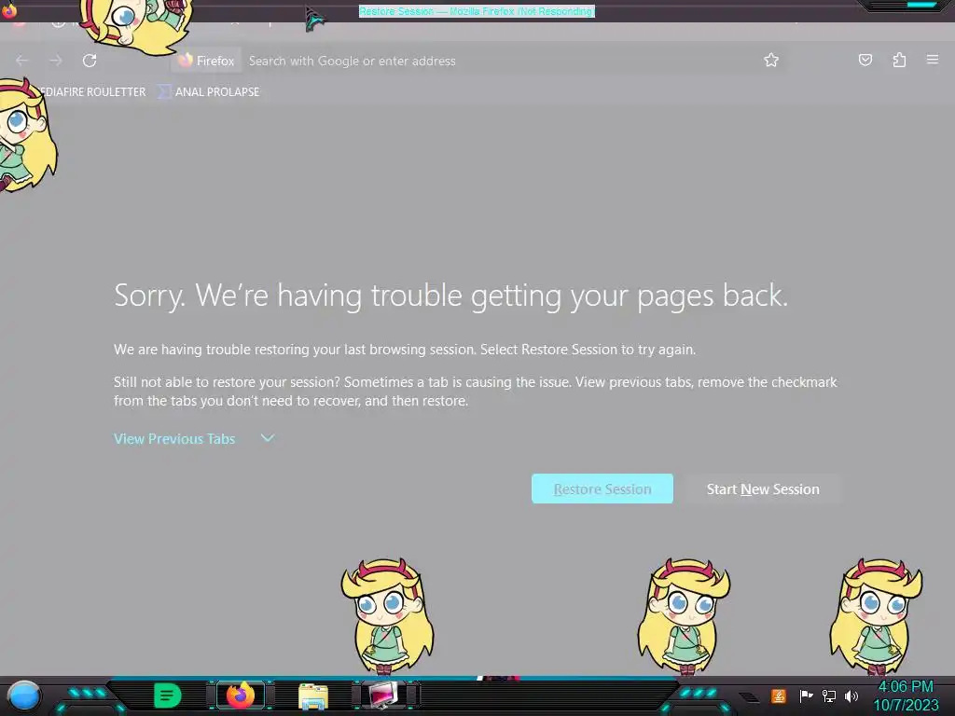Open the Save to Pocket button

click(865, 60)
